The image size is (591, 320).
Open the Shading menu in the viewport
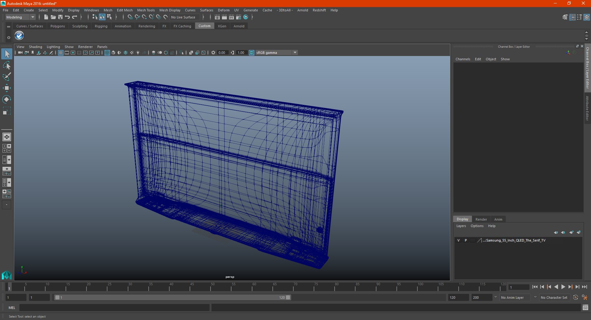point(35,47)
